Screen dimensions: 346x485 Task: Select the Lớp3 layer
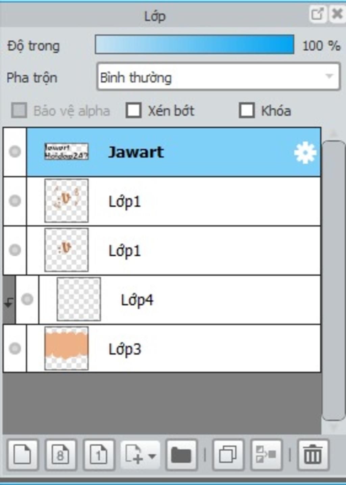tap(174, 349)
